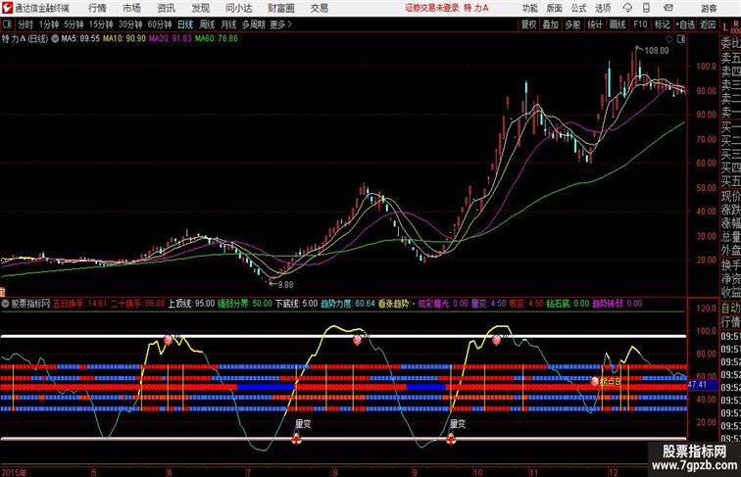
Task: Select the 周线 period tab
Action: 207,24
